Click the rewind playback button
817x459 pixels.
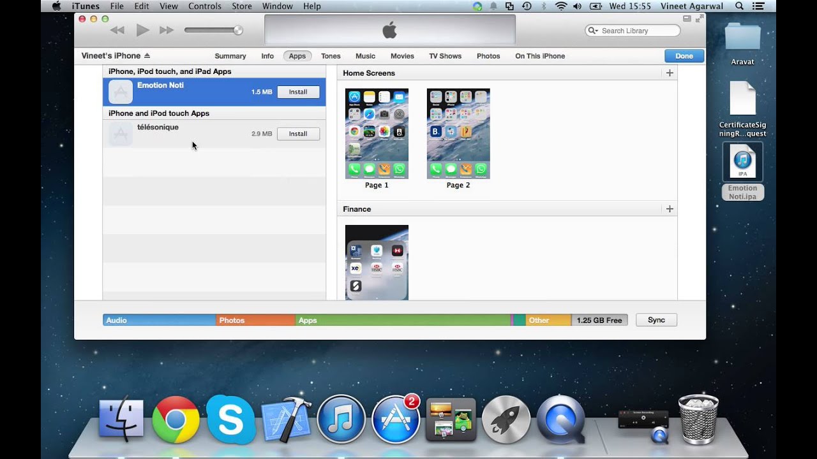117,30
